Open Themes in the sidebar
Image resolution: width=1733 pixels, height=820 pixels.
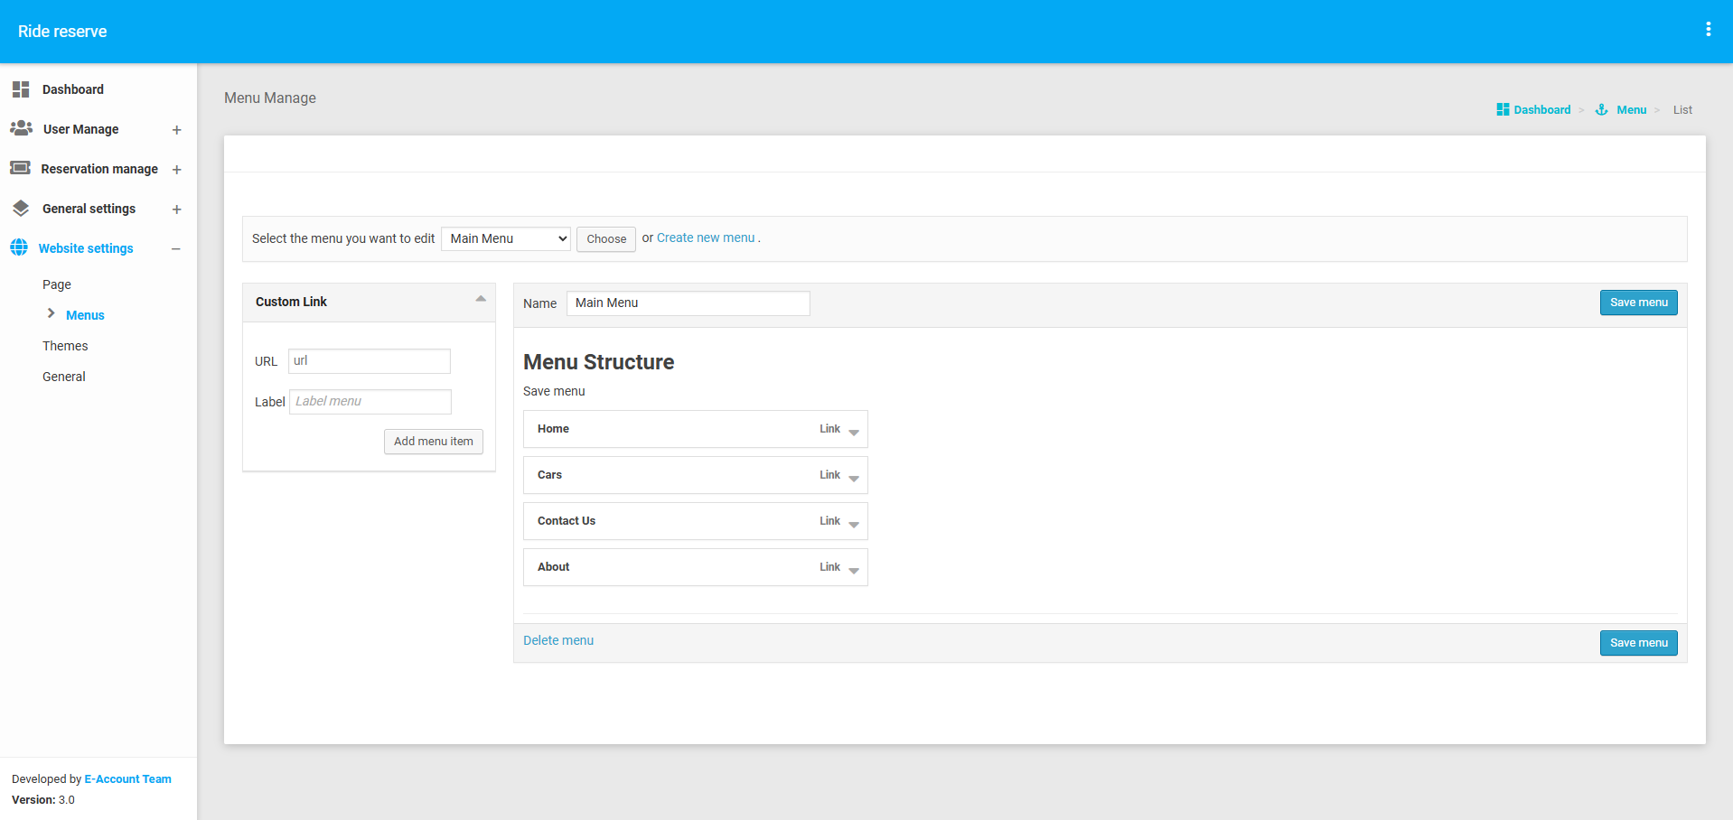65,346
